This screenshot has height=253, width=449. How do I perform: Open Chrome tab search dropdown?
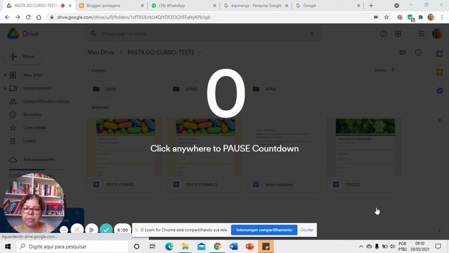coord(396,6)
